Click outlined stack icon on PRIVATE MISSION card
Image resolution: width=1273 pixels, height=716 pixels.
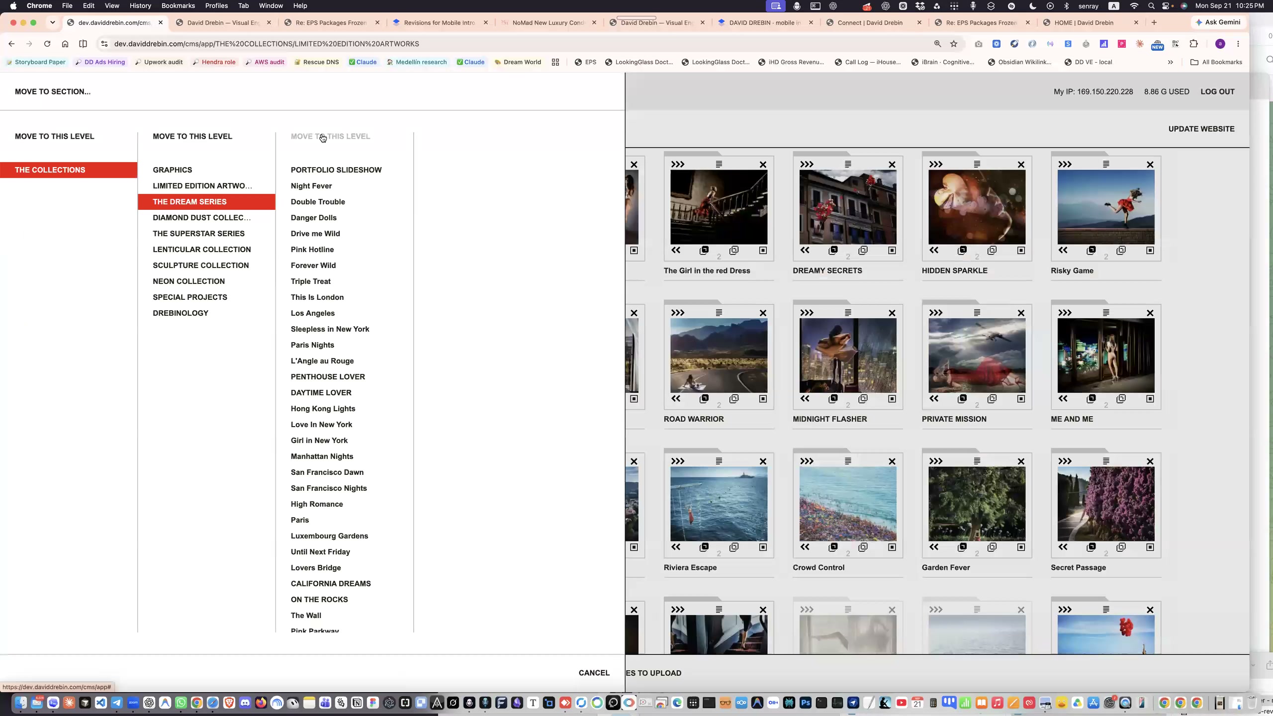point(992,399)
